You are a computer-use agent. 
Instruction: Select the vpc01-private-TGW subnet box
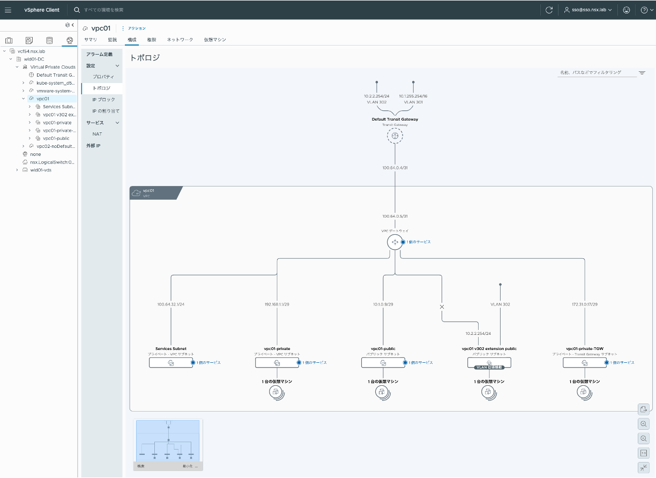[x=585, y=363]
